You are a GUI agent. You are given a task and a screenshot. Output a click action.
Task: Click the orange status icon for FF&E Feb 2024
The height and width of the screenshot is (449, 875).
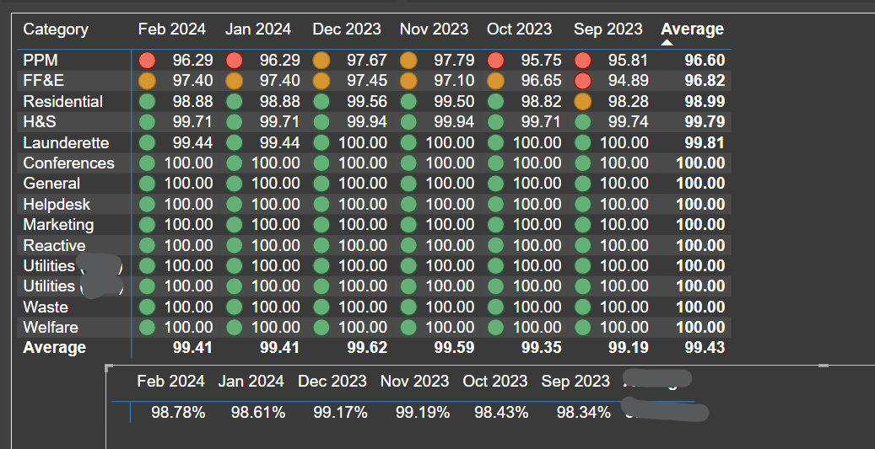[x=147, y=81]
